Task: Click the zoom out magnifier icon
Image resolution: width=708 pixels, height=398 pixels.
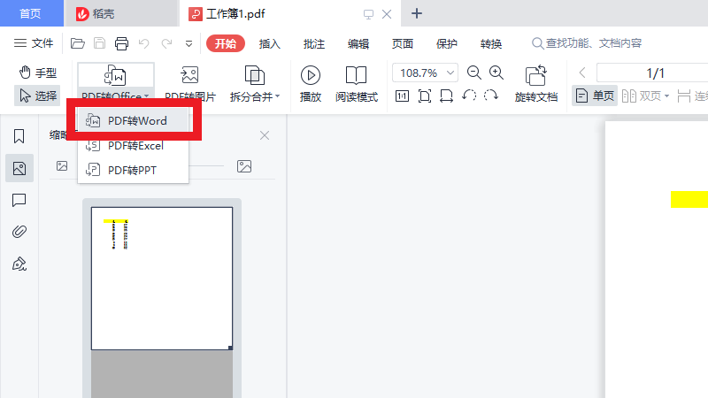Action: click(x=474, y=73)
